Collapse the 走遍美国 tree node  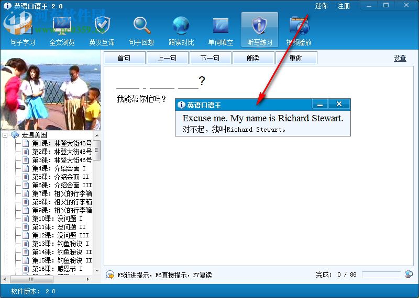pyautogui.click(x=5, y=135)
